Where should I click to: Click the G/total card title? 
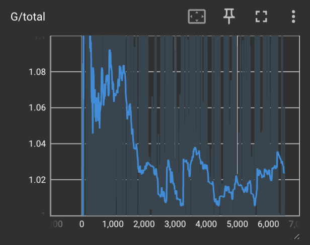coord(28,17)
